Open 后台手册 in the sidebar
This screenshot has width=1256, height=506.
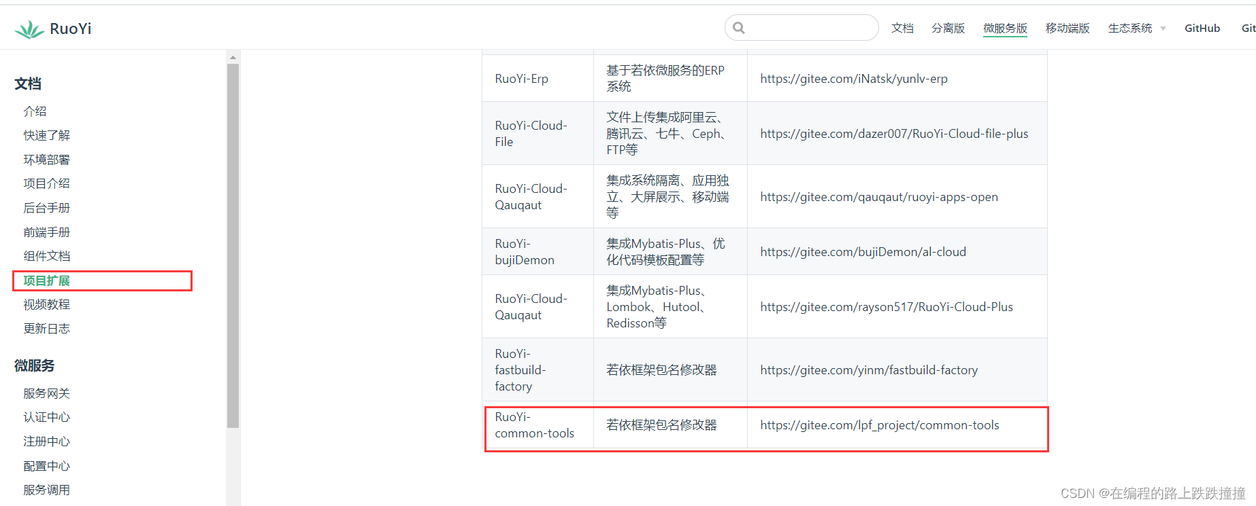click(46, 208)
